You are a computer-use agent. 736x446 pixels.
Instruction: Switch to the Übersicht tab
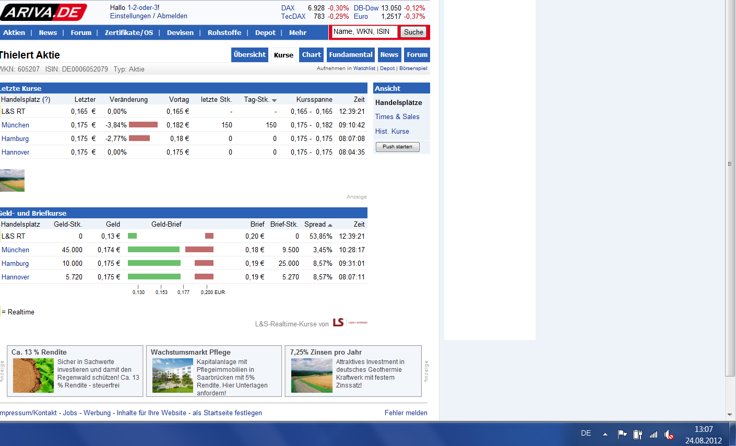point(250,55)
